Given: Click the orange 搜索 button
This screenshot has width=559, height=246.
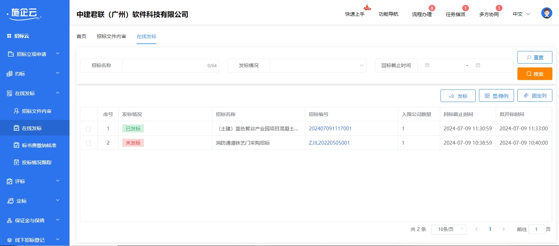Looking at the screenshot, I should pos(535,74).
